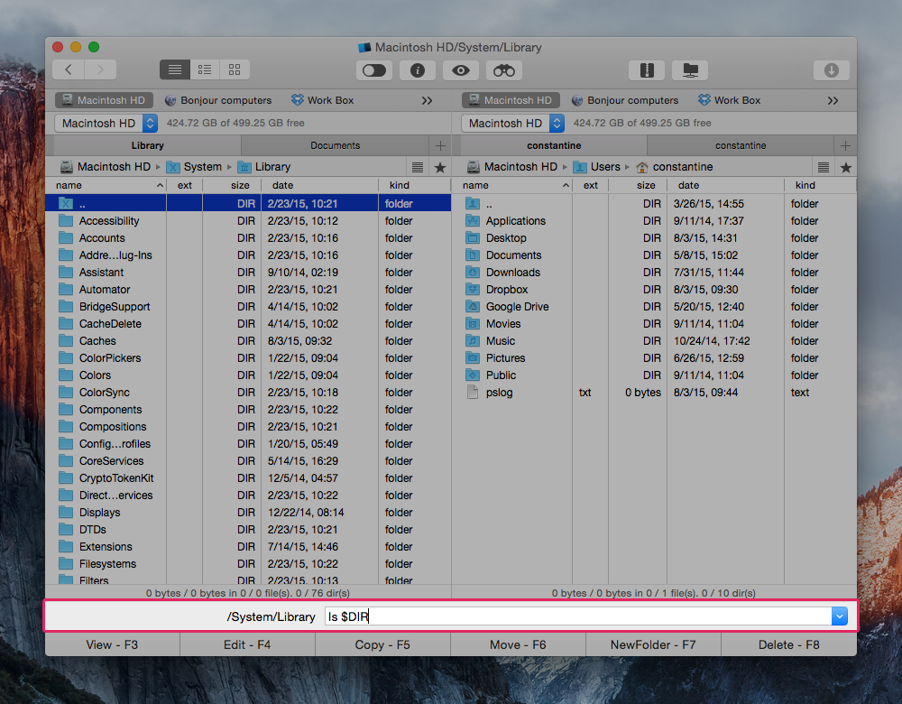Sort left pane by name column

(x=106, y=185)
